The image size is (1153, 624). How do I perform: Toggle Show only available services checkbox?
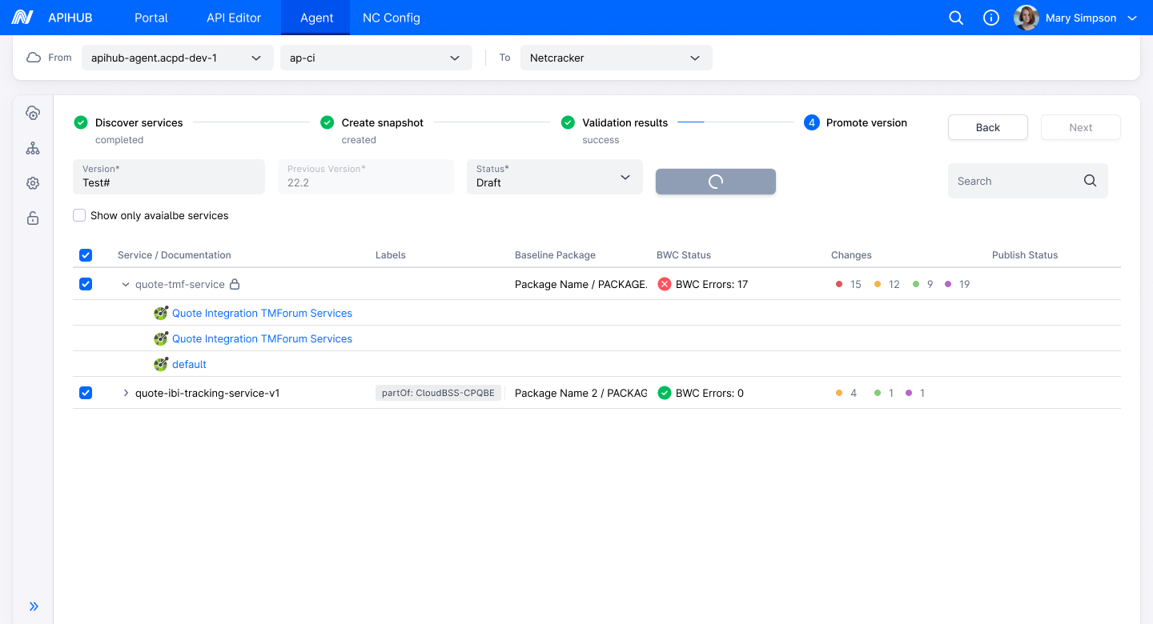coord(79,215)
